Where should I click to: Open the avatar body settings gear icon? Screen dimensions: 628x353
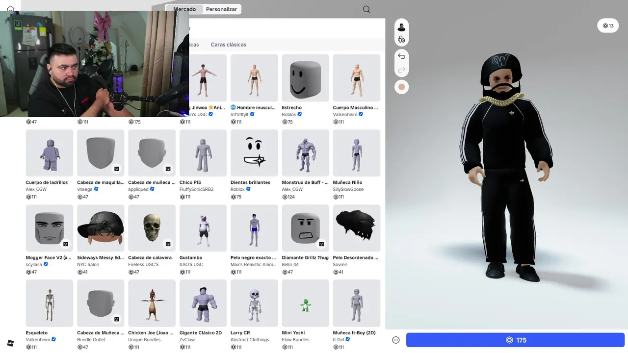[401, 39]
